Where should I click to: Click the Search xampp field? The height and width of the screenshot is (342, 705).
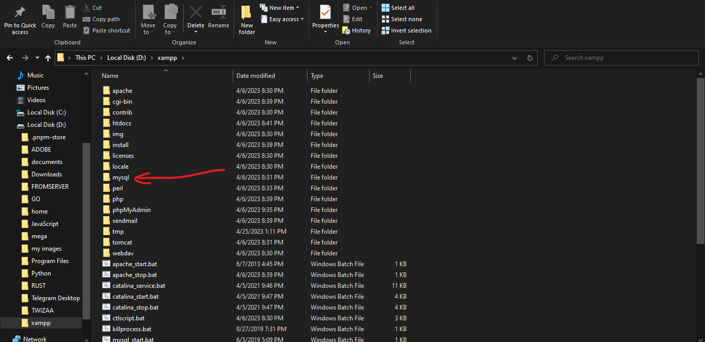click(621, 58)
